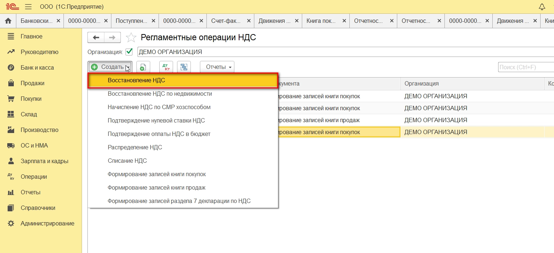Click the search field Поиск

pos(526,67)
